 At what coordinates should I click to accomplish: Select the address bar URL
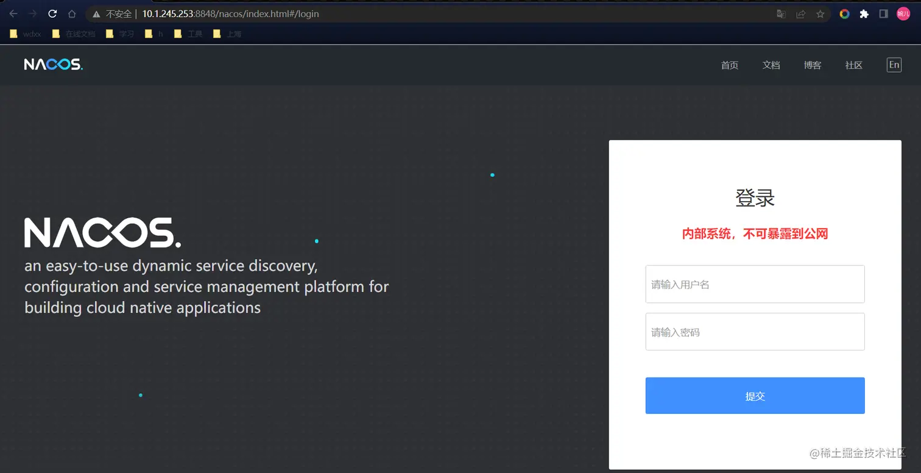230,13
